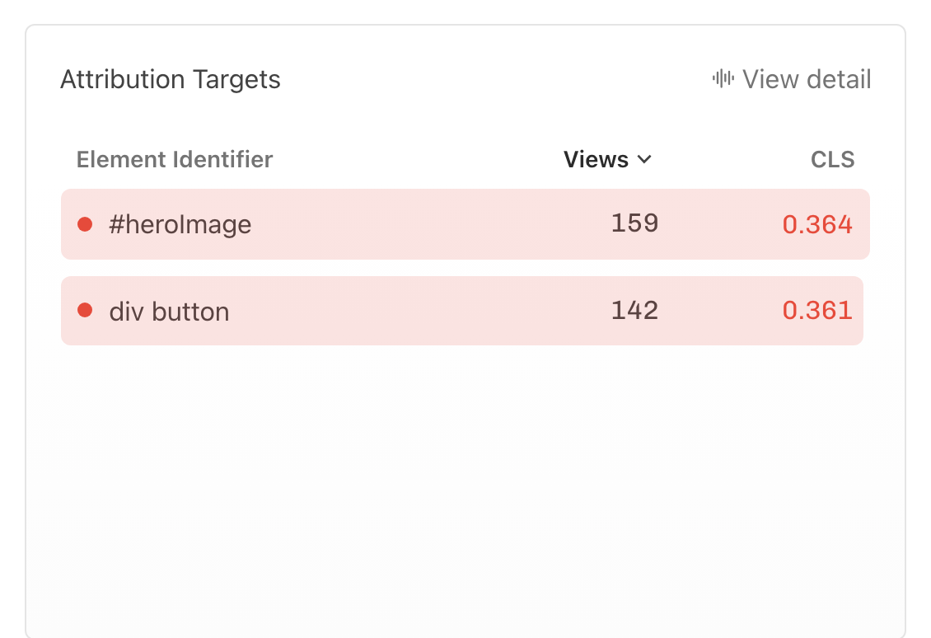
Task: Sort the table by Views
Action: (596, 159)
